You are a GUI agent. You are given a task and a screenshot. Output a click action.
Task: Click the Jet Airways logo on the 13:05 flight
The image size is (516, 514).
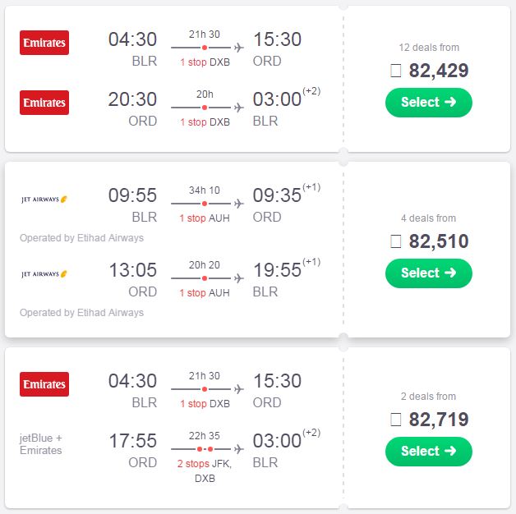(x=44, y=274)
